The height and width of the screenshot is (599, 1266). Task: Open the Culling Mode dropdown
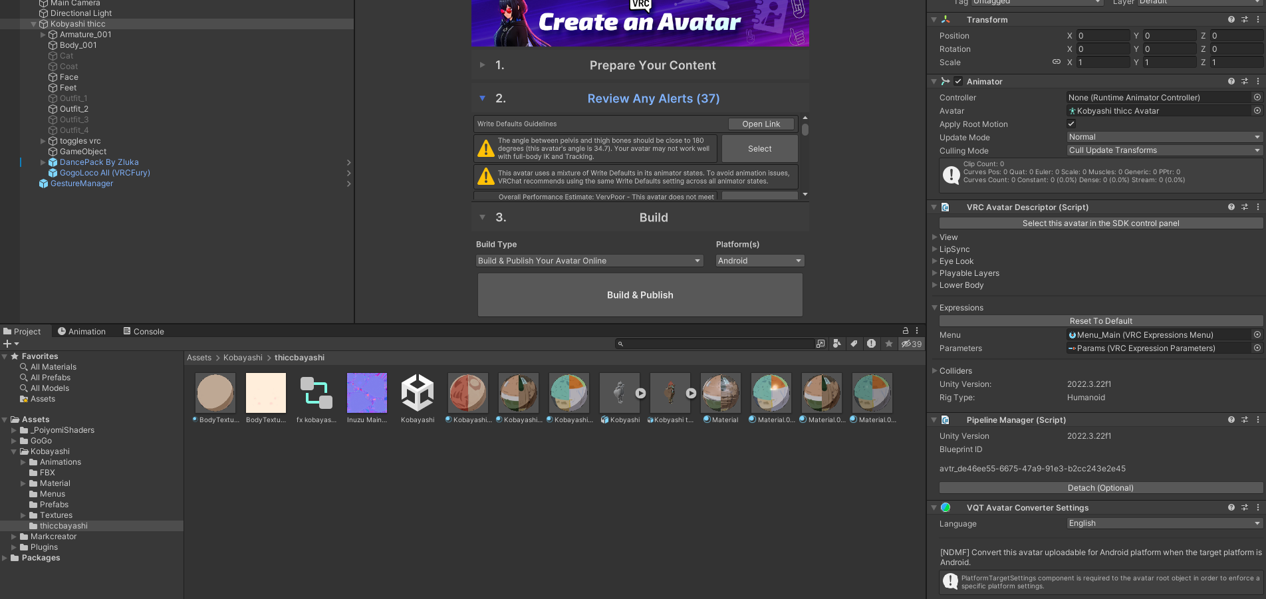(x=1164, y=150)
